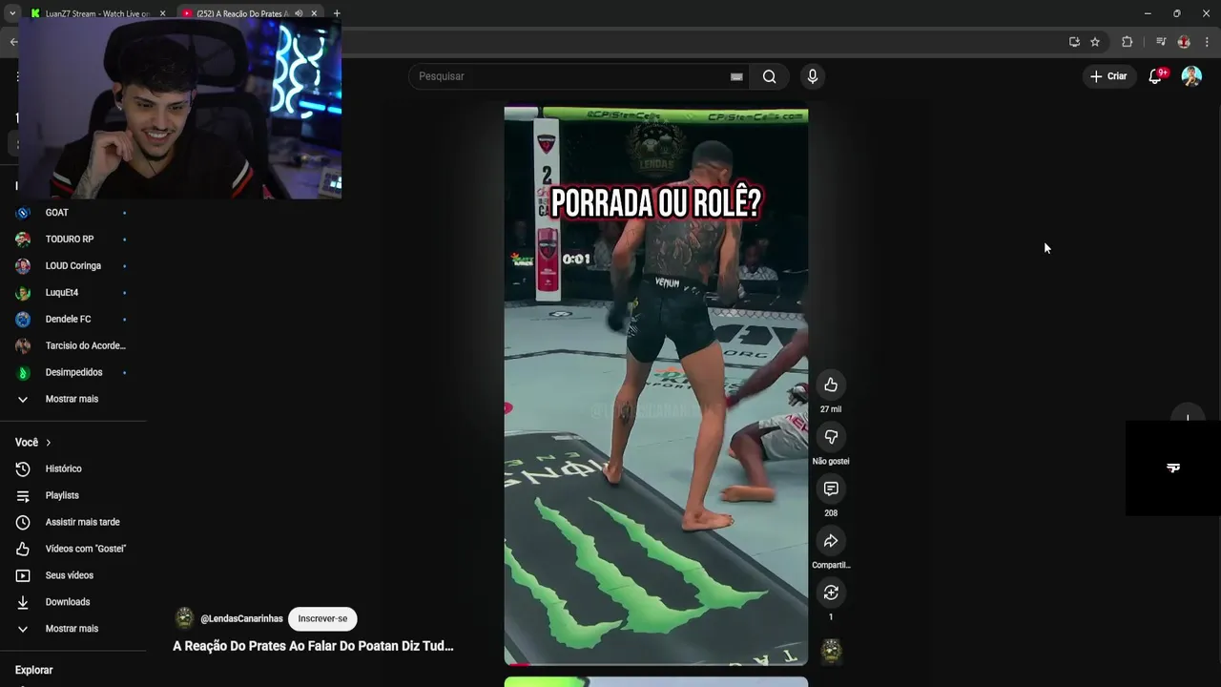Click the Short title A Reação Do Prates

click(313, 646)
